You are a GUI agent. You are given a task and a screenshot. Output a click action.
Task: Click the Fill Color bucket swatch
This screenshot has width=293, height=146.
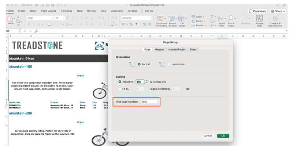[x=60, y=24]
